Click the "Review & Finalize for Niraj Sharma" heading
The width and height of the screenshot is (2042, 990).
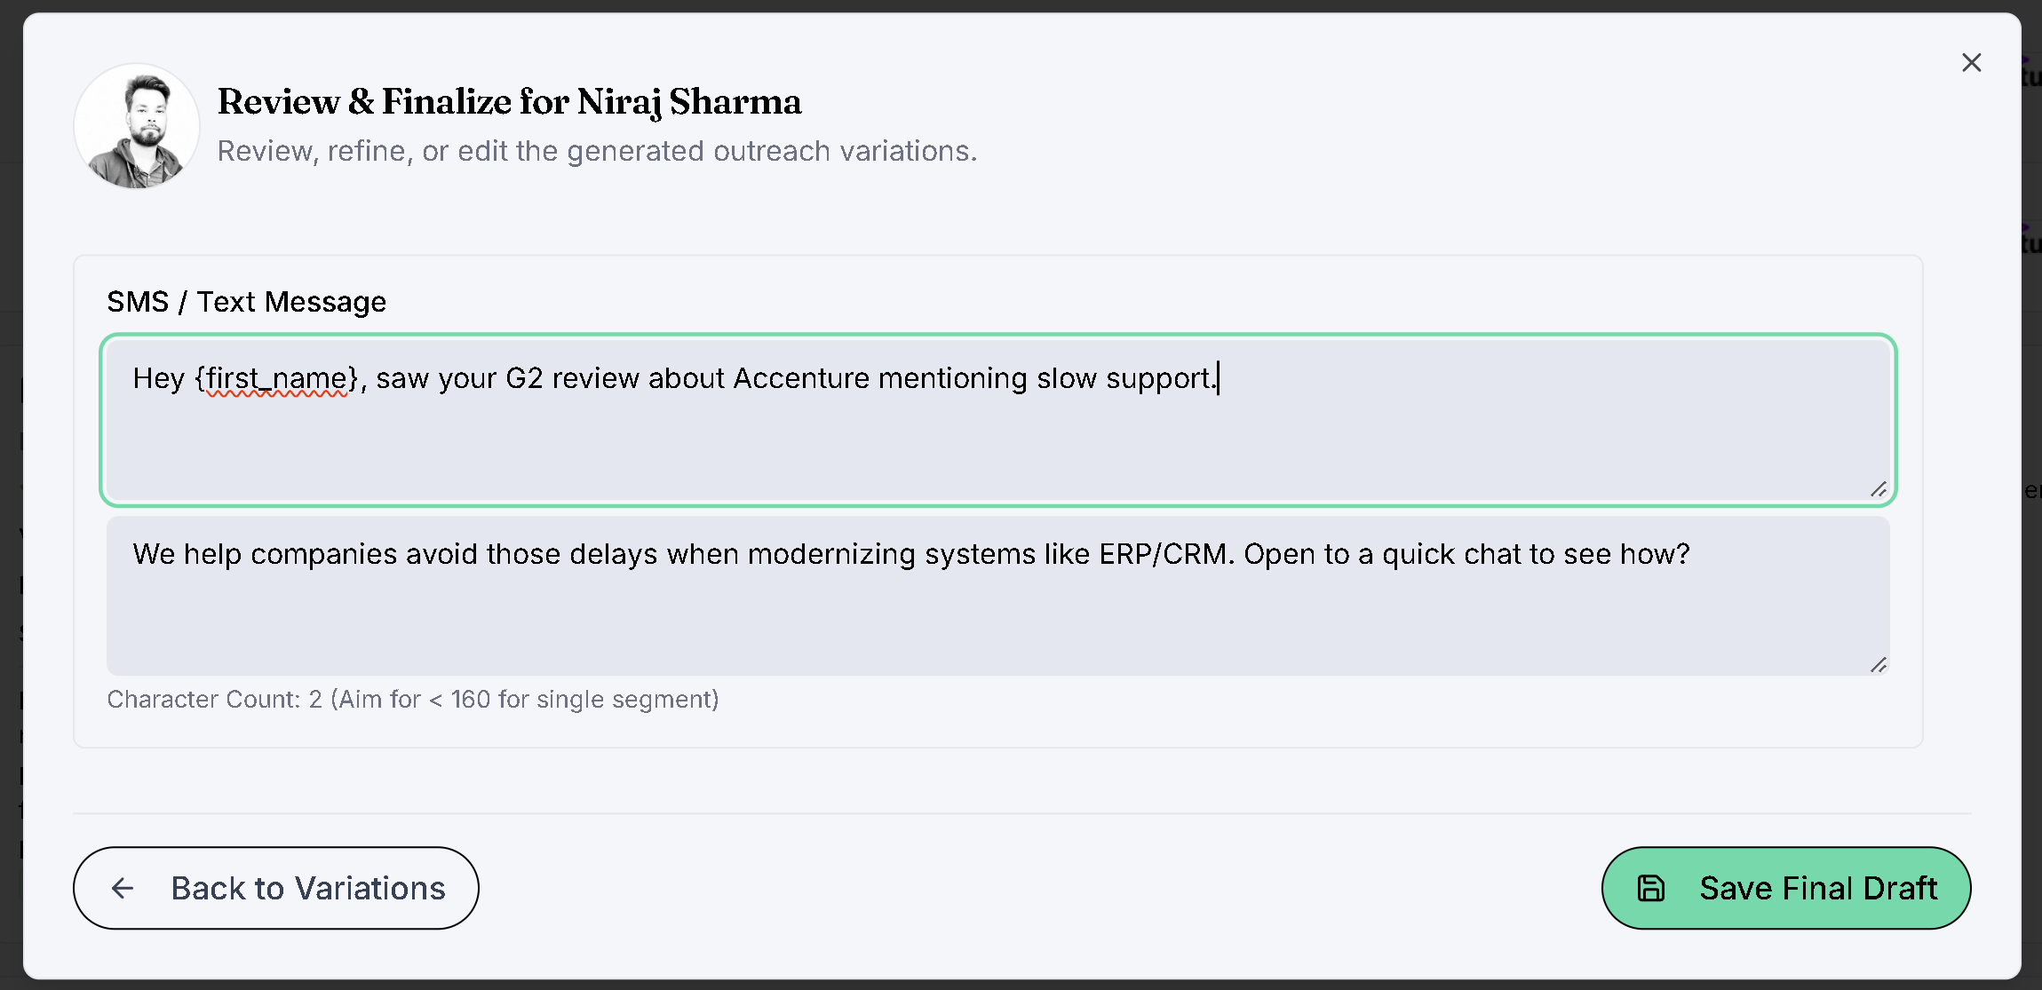tap(509, 102)
